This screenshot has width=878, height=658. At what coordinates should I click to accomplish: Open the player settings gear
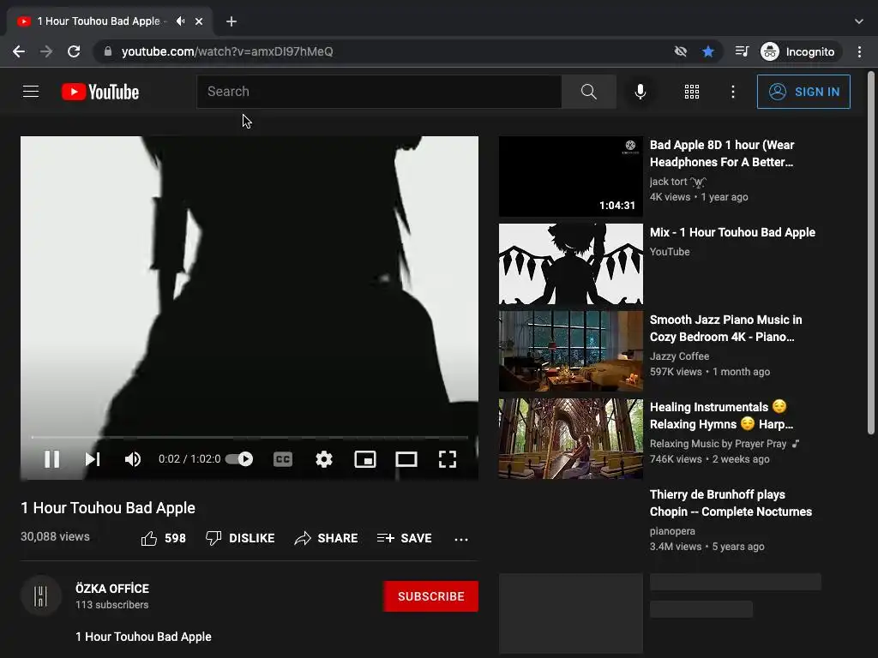coord(323,459)
